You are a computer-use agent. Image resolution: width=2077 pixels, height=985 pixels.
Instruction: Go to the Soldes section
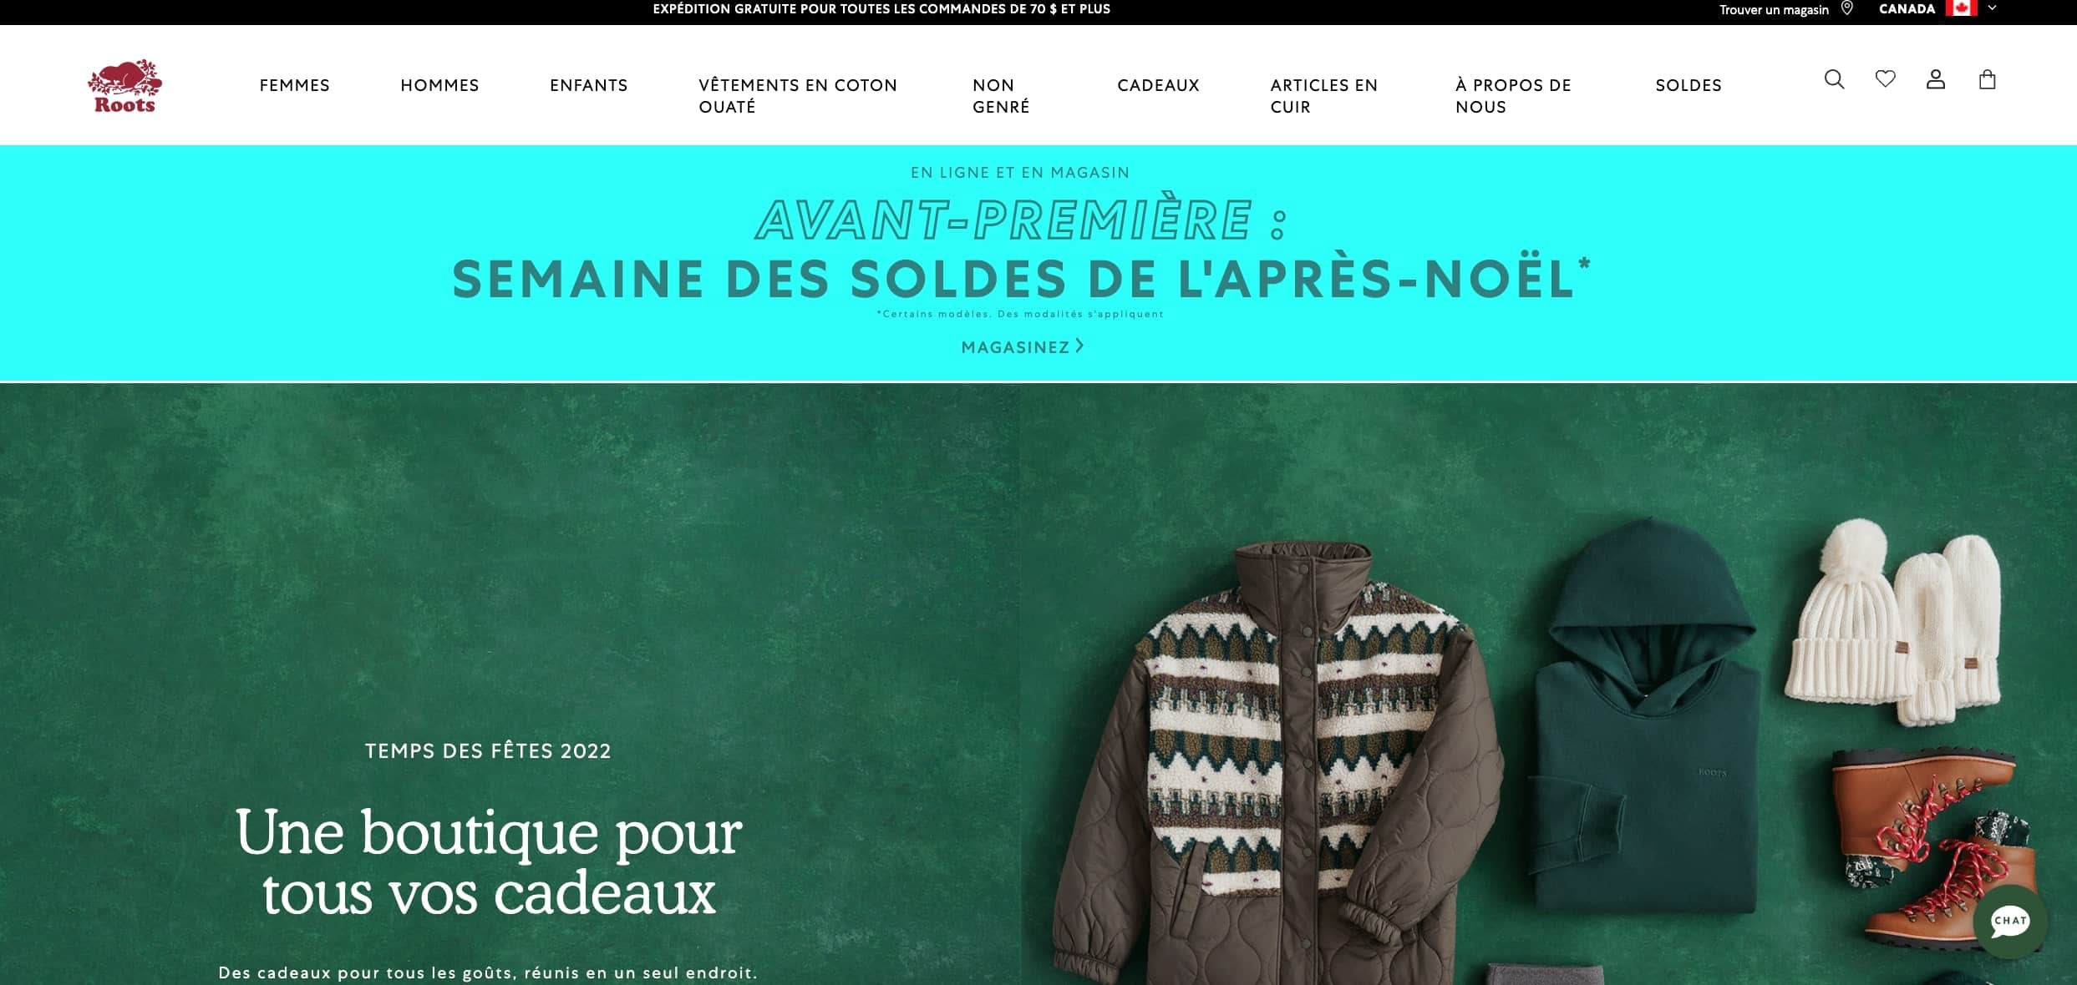[x=1689, y=85]
